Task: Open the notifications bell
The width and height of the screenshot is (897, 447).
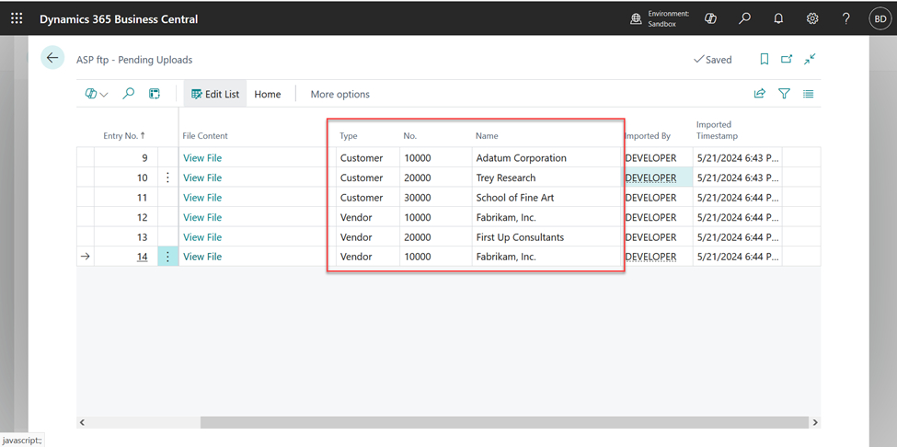Action: [x=778, y=19]
